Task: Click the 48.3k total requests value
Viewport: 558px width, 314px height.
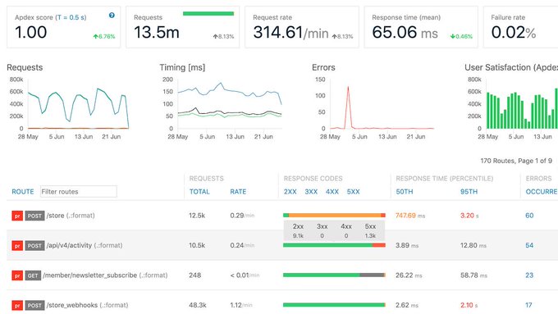Action: [198, 305]
